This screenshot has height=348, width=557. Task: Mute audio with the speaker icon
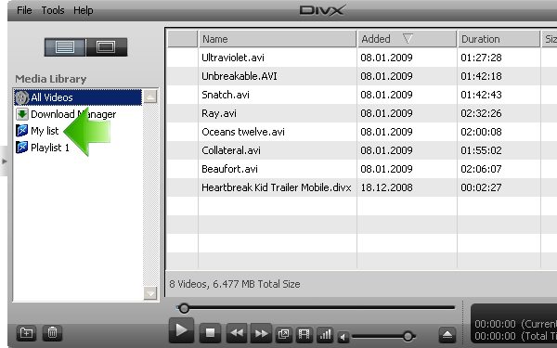coord(343,337)
